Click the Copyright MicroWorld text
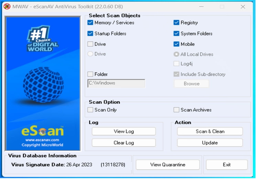 click(x=42, y=145)
